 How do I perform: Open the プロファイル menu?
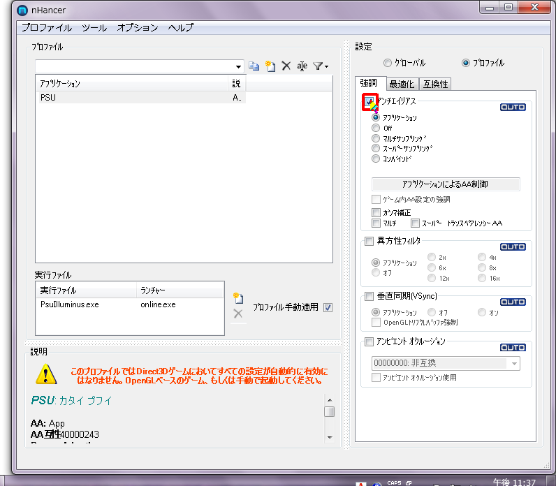pos(47,28)
